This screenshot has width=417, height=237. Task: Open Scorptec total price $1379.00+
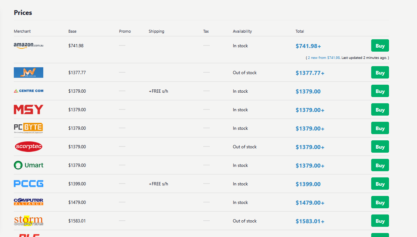click(310, 147)
